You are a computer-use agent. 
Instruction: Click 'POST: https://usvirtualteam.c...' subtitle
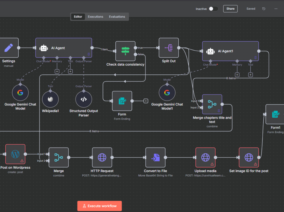(205, 175)
